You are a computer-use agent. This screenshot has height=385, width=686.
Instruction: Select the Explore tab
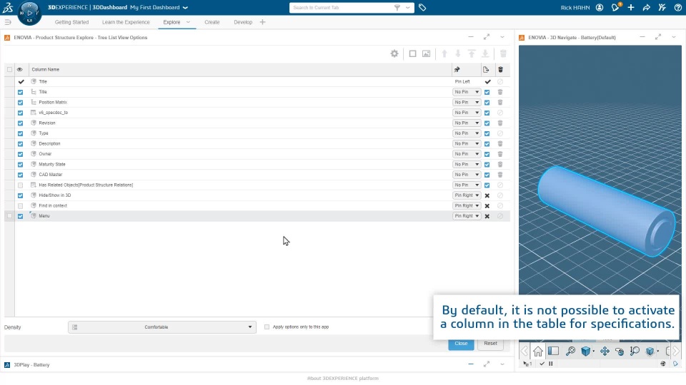[x=171, y=22]
